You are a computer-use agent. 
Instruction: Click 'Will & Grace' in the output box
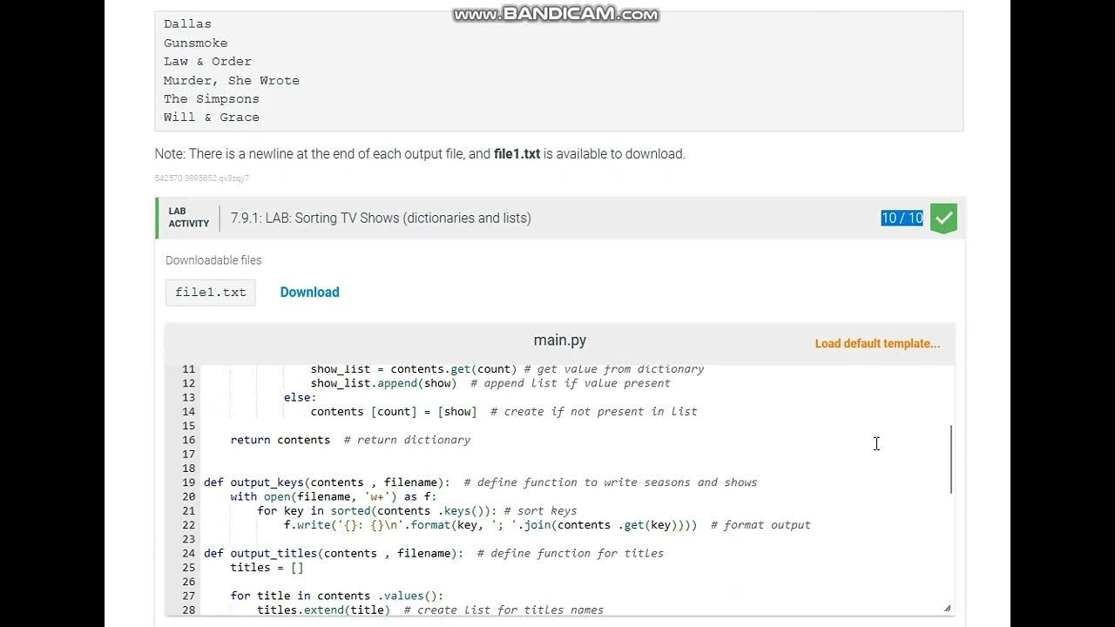coord(212,118)
